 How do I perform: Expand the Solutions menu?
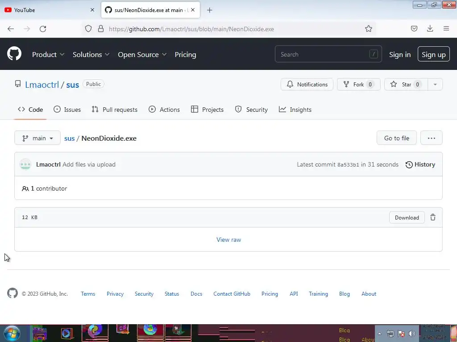[91, 54]
